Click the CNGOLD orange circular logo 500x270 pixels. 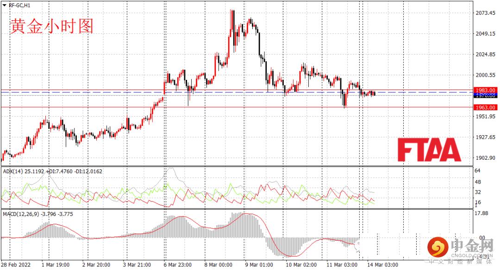[x=438, y=247]
